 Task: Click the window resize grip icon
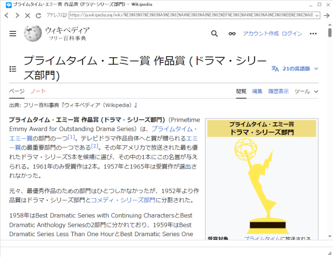point(329,253)
